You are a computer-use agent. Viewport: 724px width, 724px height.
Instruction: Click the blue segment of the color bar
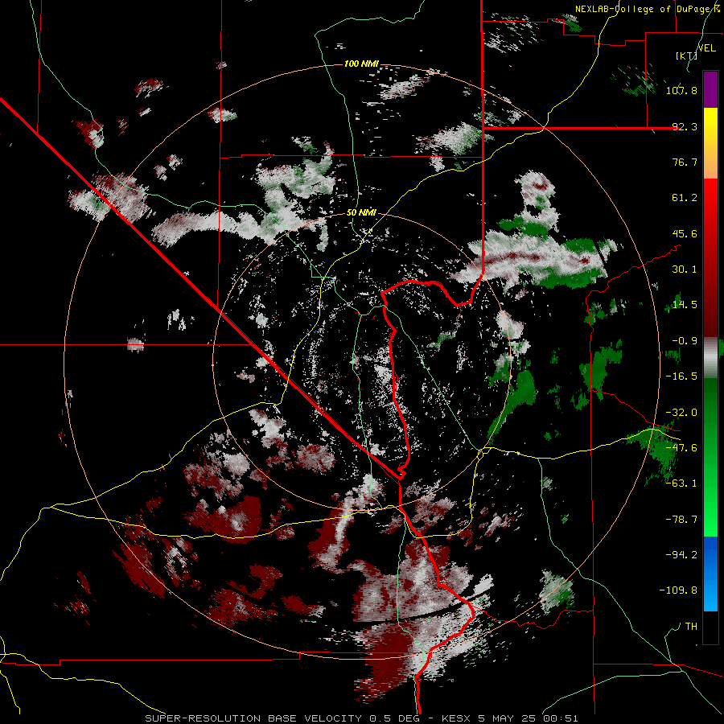pos(710,574)
